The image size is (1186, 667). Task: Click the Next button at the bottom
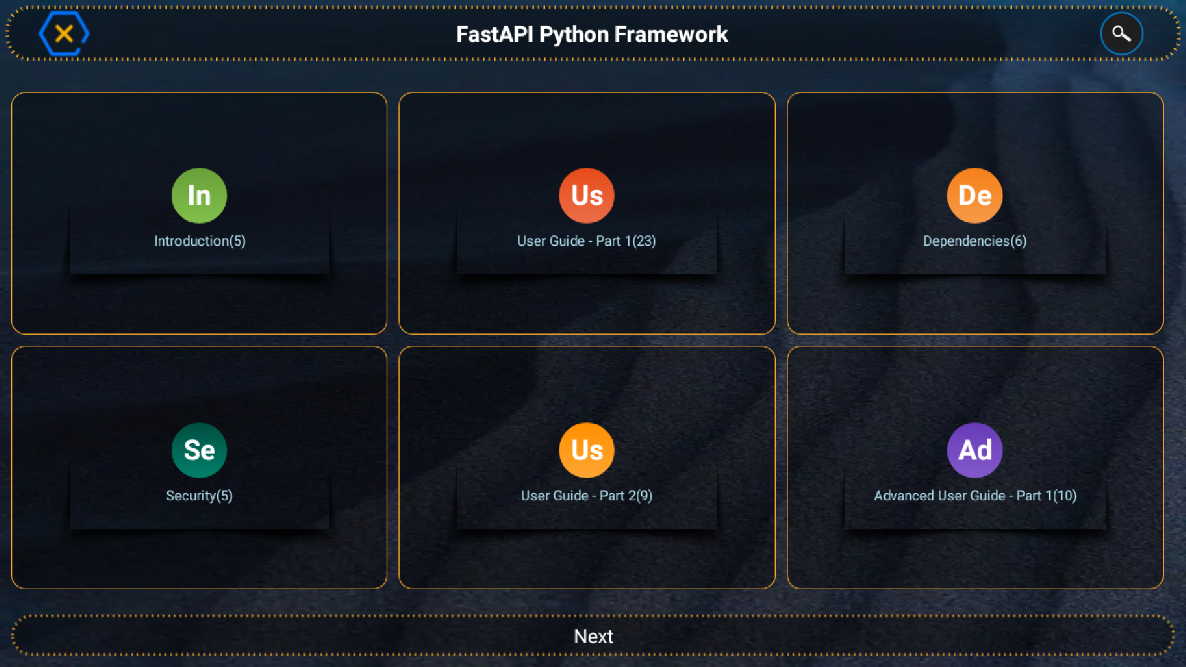pyautogui.click(x=593, y=636)
